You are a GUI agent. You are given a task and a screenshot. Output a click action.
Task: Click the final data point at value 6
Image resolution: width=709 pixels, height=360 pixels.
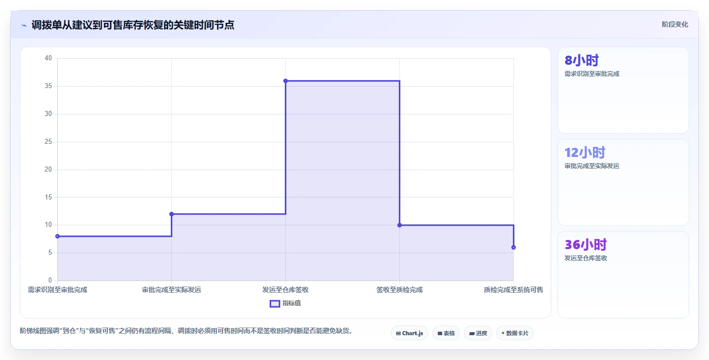point(513,247)
